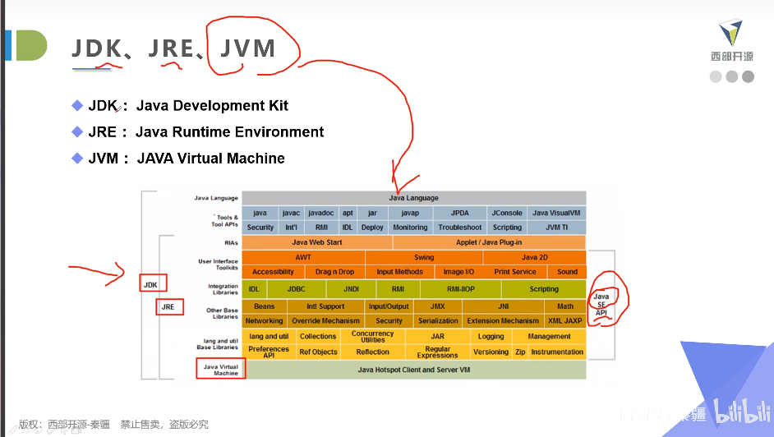Click the JDBC integration library cell

[x=296, y=289]
